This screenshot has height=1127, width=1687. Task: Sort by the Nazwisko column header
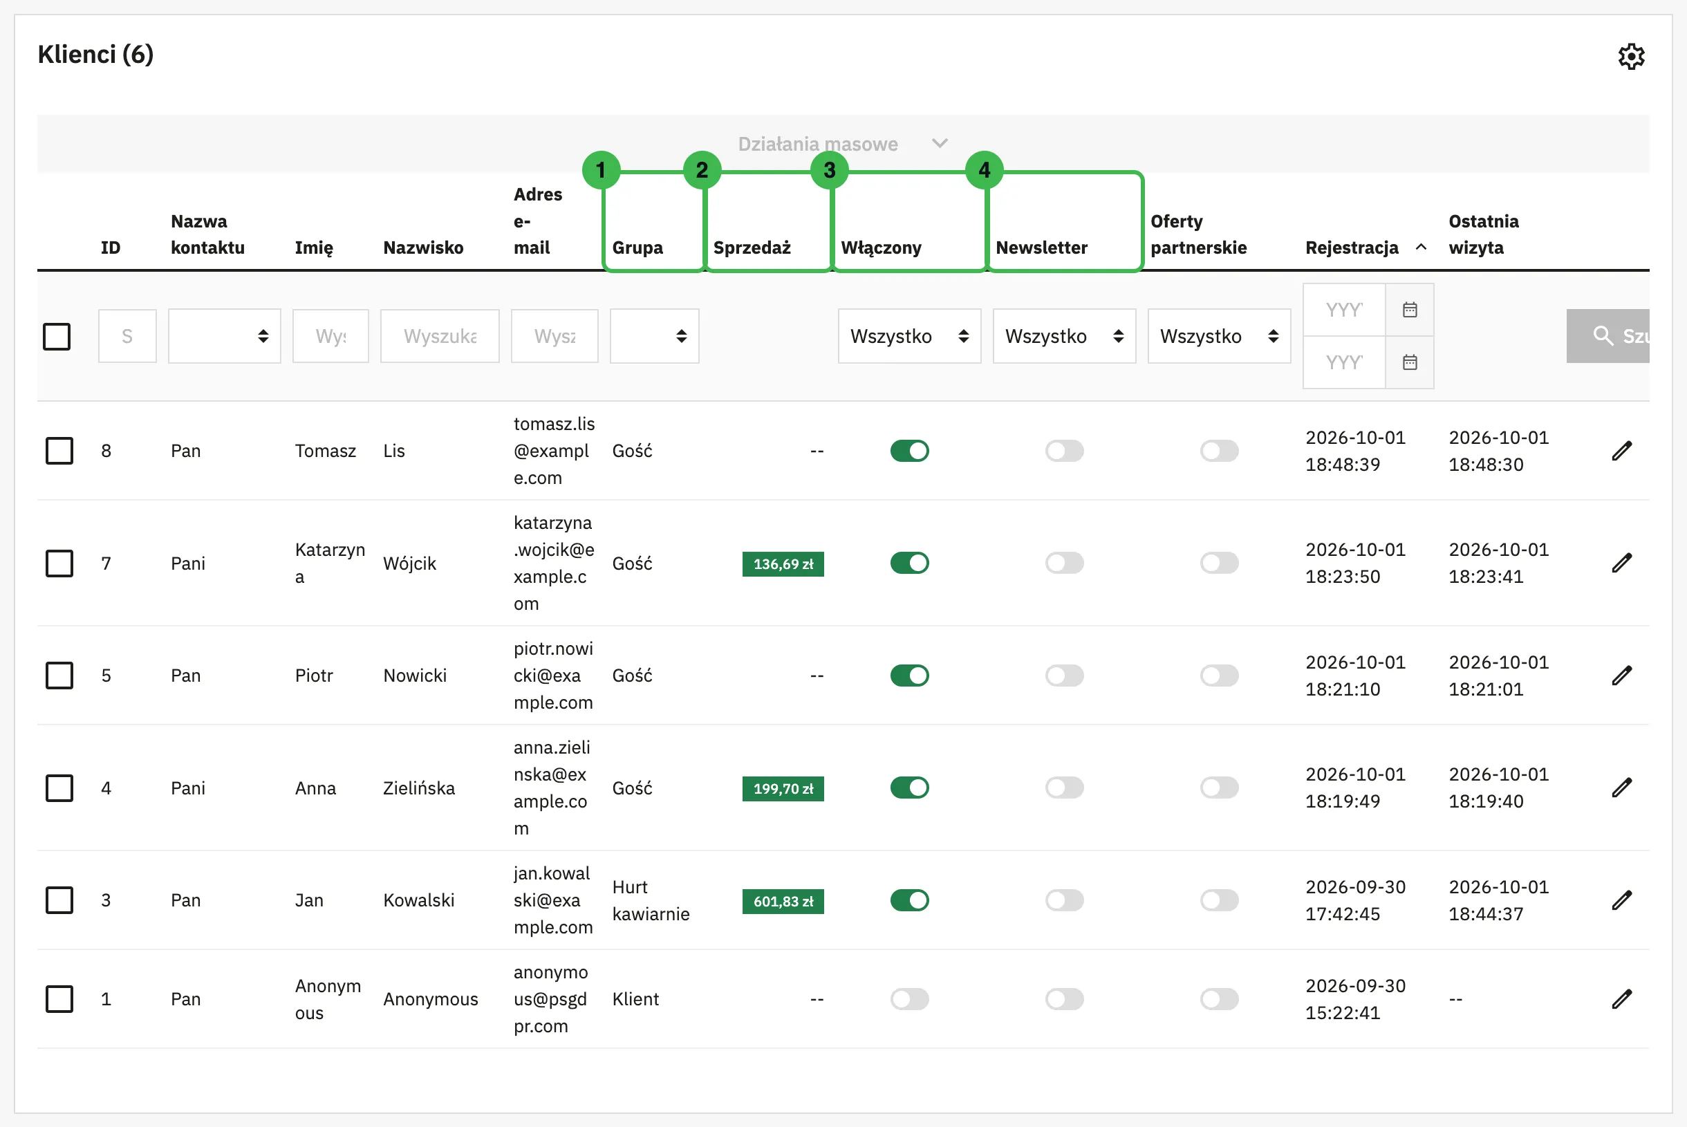coord(423,248)
